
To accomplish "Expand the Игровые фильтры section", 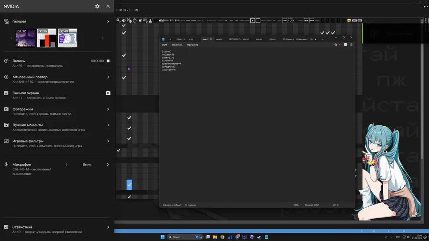I will [x=108, y=141].
